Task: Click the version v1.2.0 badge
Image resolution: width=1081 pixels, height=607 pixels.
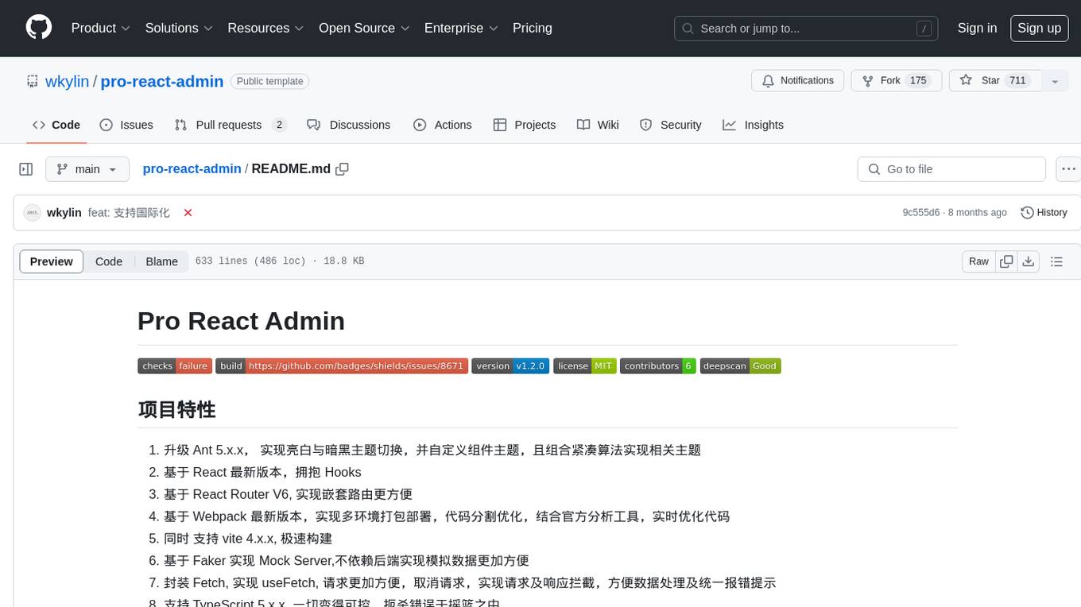Action: coord(510,366)
